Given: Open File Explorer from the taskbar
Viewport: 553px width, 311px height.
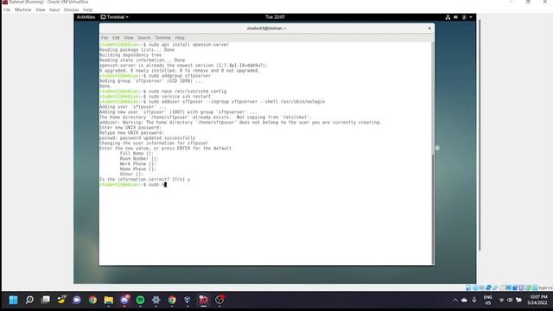Looking at the screenshot, I should click(x=109, y=300).
